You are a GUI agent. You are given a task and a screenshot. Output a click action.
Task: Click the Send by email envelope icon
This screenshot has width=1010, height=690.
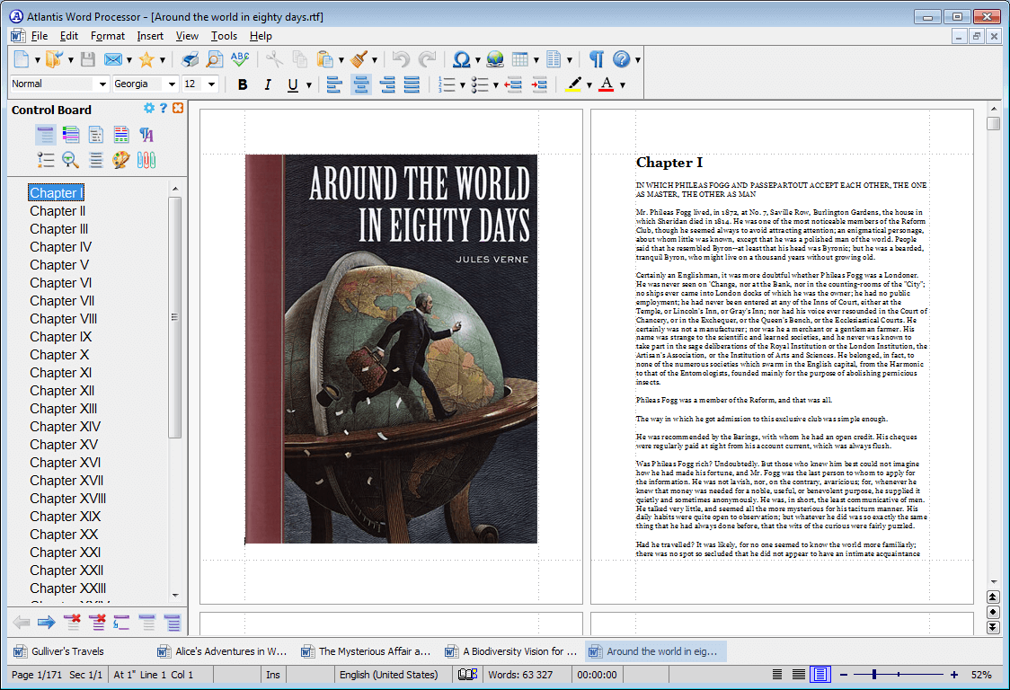[x=112, y=59]
